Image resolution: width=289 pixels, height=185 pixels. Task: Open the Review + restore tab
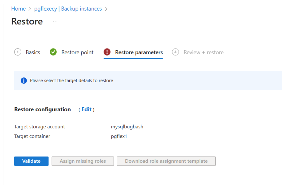(x=204, y=52)
